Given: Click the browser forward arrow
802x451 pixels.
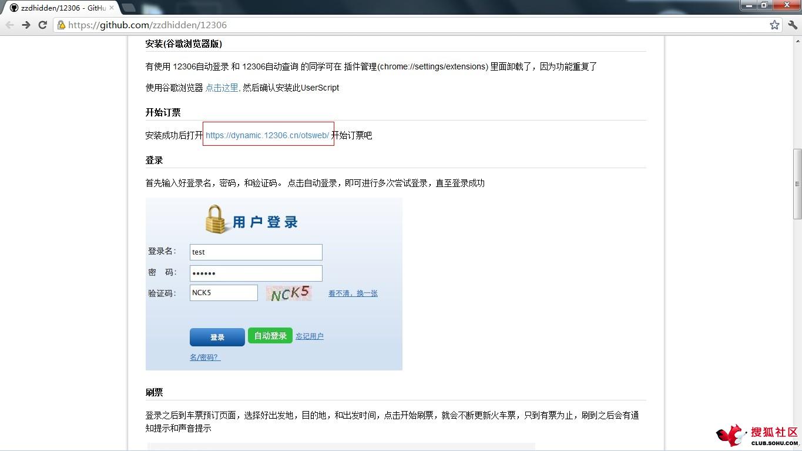Looking at the screenshot, I should click(x=26, y=25).
